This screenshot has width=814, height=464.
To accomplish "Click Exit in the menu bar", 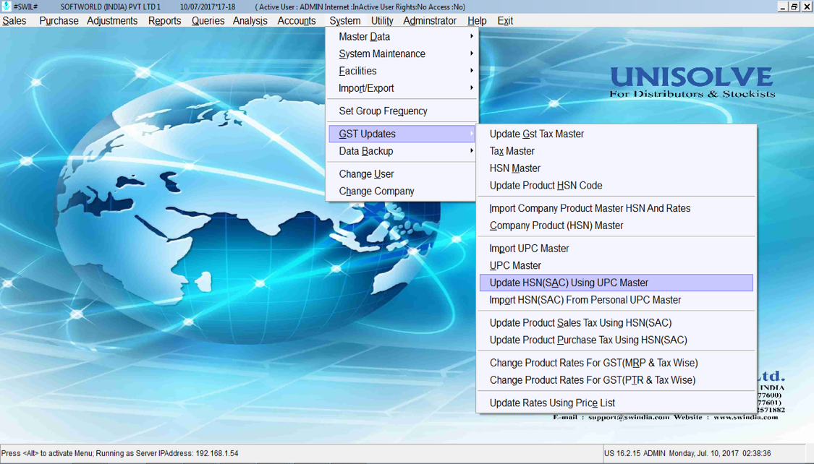I will click(x=505, y=21).
